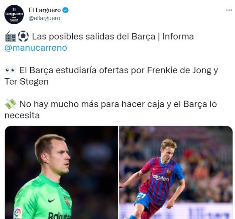This screenshot has width=235, height=219.
Task: Click the word 'necesita' in tweet
Action: (x=22, y=116)
